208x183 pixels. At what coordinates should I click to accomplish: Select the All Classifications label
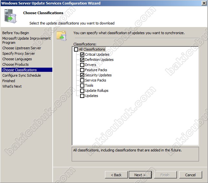[92, 49]
